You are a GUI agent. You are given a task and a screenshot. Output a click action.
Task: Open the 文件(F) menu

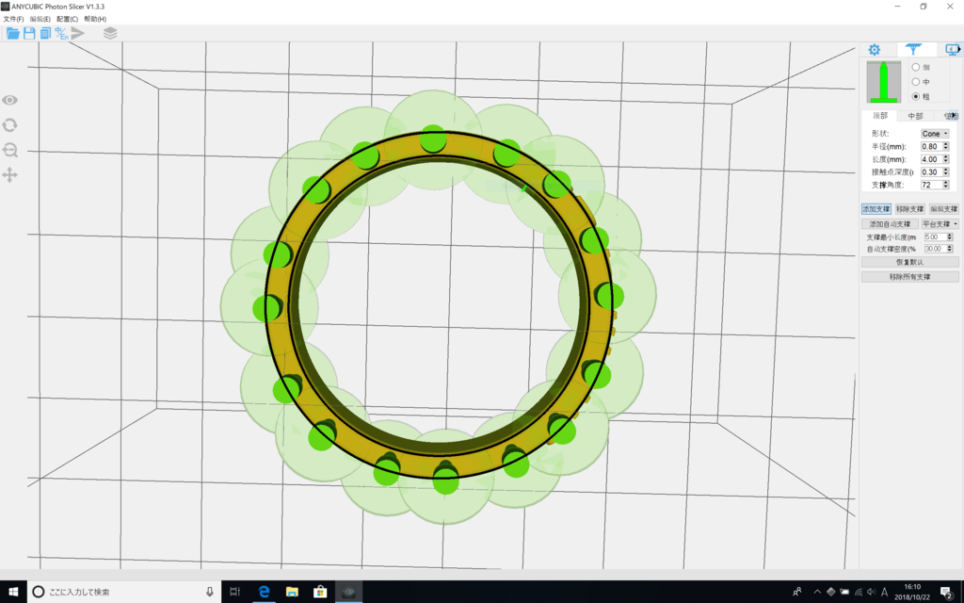(x=13, y=19)
